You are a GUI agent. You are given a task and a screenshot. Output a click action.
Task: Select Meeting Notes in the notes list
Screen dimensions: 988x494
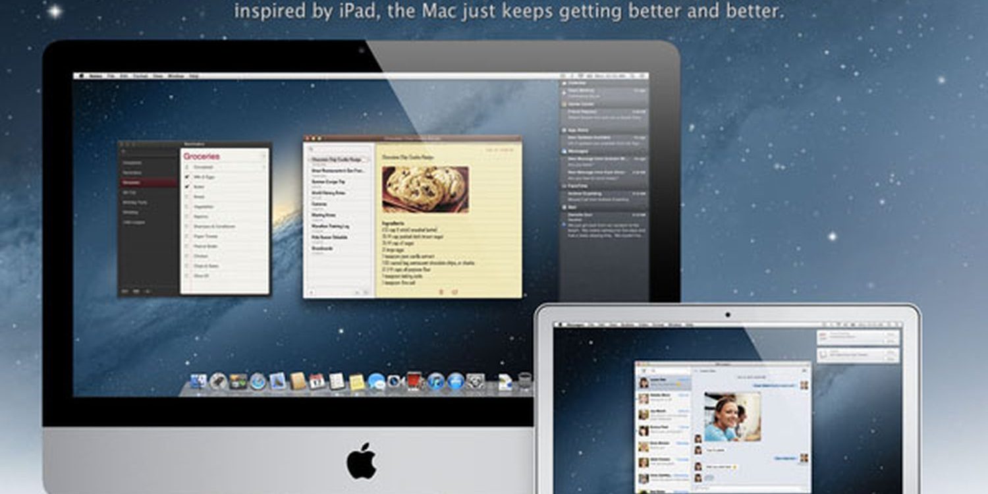338,216
